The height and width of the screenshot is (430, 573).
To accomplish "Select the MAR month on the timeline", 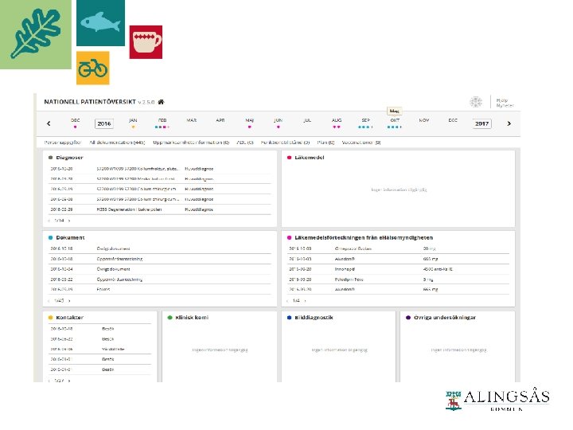I will point(191,120).
